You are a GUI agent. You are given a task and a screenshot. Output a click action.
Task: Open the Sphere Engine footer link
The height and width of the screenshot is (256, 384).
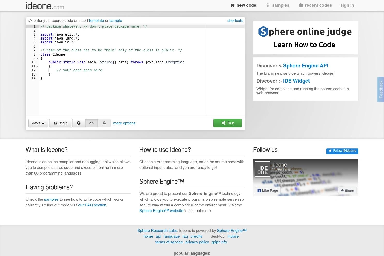coord(232,231)
